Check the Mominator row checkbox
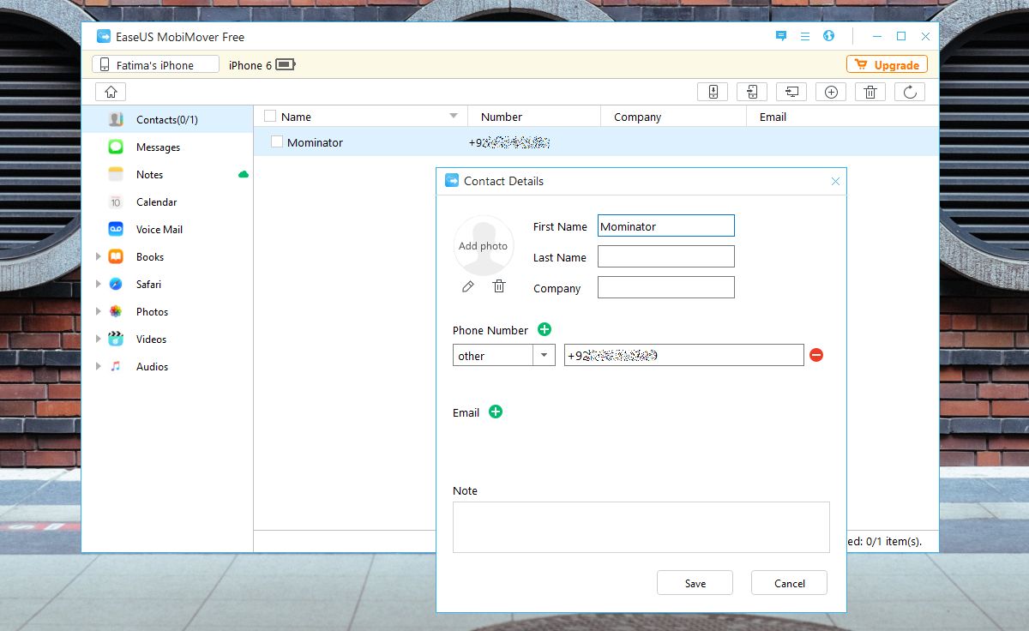This screenshot has height=631, width=1029. tap(277, 141)
